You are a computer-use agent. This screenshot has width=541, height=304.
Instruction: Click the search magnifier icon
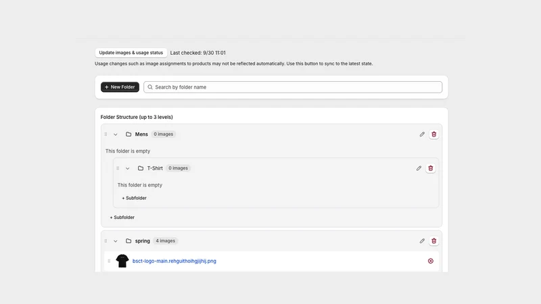(x=150, y=87)
